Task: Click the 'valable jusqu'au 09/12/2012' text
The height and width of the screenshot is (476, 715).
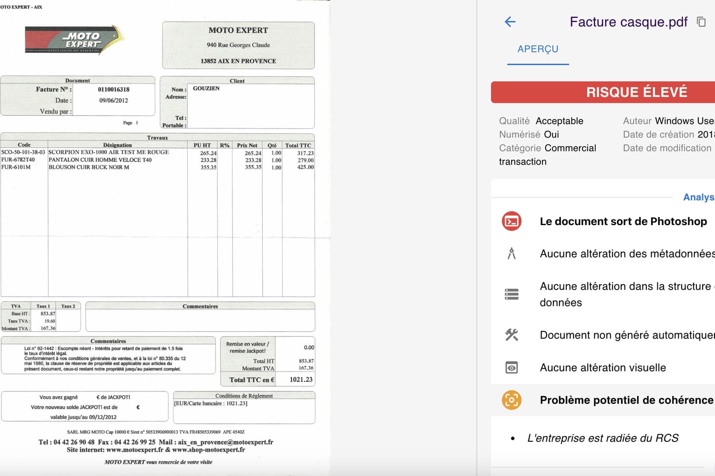Action: point(83,417)
